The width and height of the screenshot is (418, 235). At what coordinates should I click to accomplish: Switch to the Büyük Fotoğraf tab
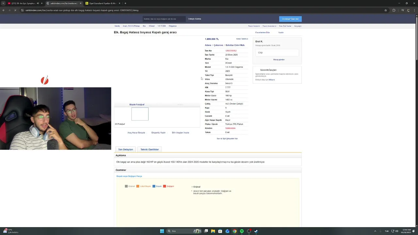coord(137,104)
